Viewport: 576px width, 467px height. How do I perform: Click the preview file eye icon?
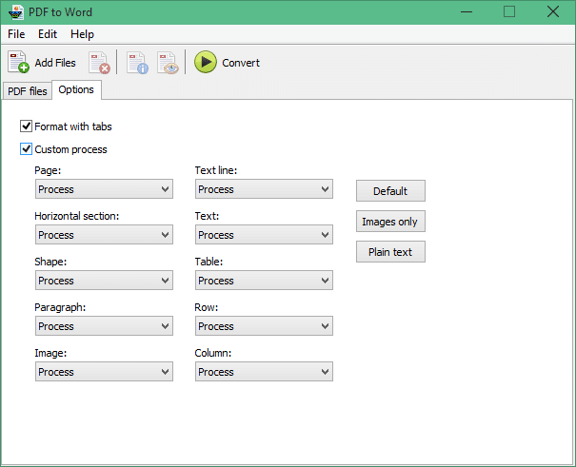168,63
